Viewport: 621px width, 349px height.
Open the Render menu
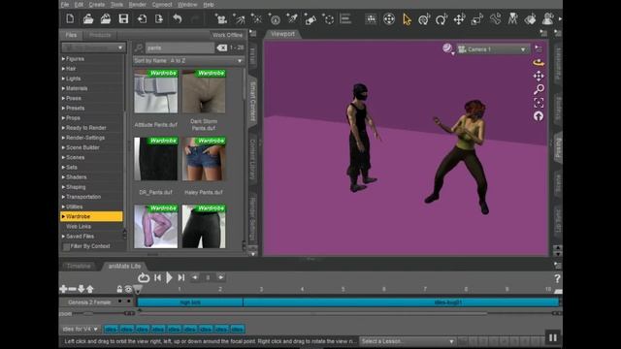click(x=138, y=5)
